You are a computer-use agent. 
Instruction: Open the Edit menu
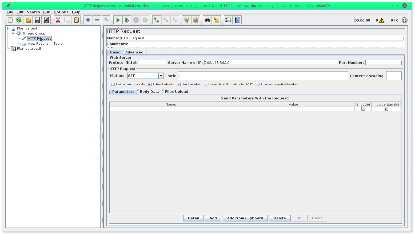(x=20, y=12)
